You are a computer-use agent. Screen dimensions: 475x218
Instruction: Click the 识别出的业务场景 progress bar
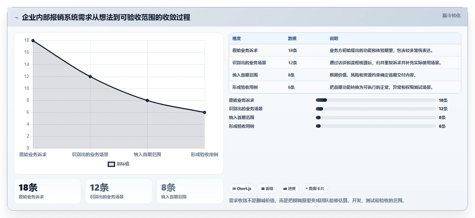pyautogui.click(x=376, y=109)
